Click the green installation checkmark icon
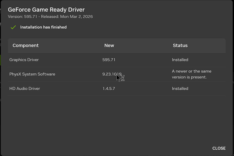Viewport: 234px width, 156px height. coord(13,27)
